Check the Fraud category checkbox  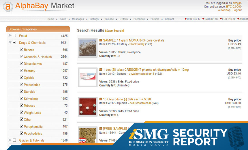[x=14, y=35]
